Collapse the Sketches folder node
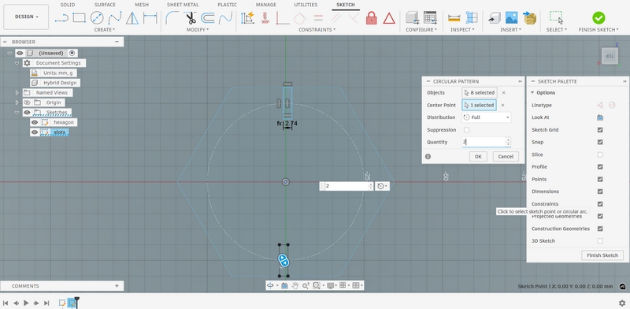Viewport: 630px width, 309px height. (17, 113)
